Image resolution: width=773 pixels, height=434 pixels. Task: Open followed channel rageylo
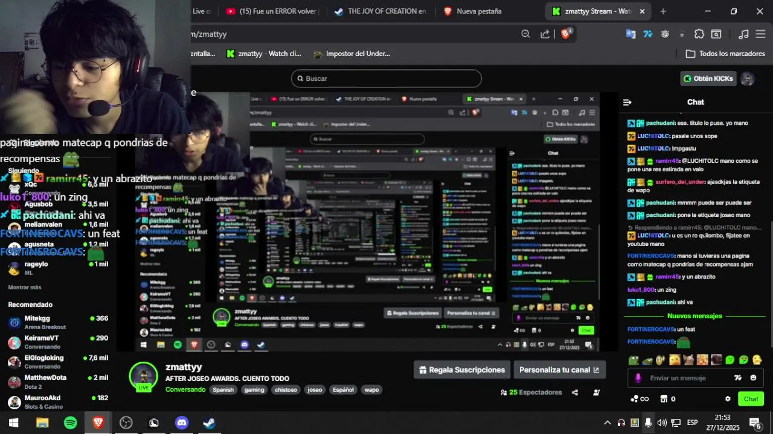click(58, 268)
